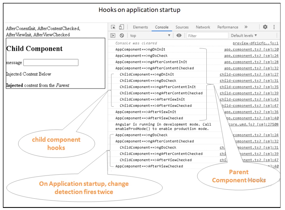
Task: Create live expression with the eye icon
Action: pyautogui.click(x=179, y=35)
